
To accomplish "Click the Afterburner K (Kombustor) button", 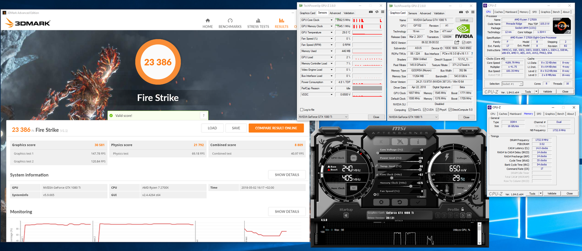I will coord(381,142).
